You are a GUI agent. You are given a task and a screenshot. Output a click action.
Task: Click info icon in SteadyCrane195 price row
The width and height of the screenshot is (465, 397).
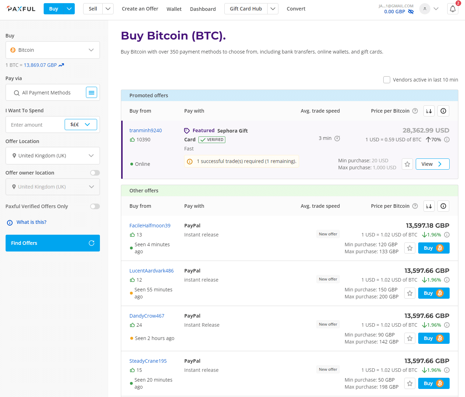click(447, 370)
